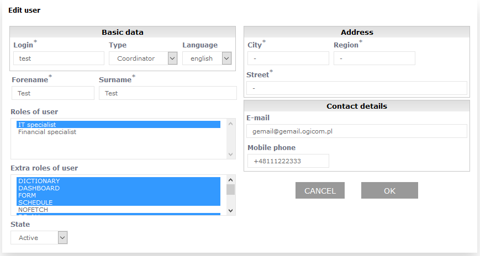Click the City input field
The width and height of the screenshot is (480, 256).
288,58
